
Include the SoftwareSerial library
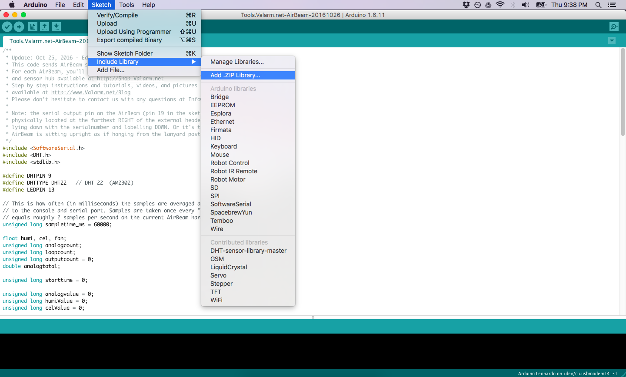point(248,204)
